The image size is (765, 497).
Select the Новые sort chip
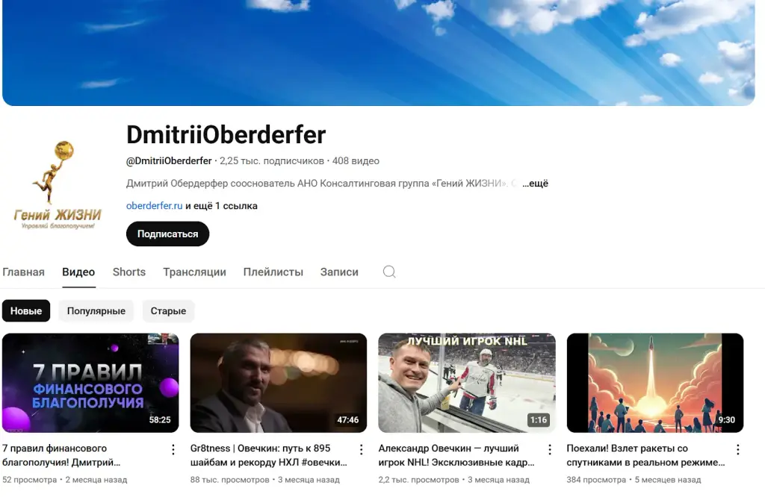[26, 311]
